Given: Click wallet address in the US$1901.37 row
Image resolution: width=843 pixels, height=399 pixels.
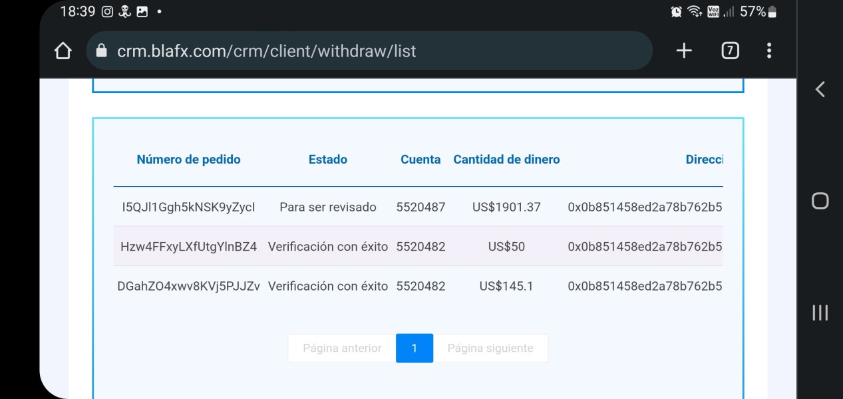Looking at the screenshot, I should coord(645,207).
